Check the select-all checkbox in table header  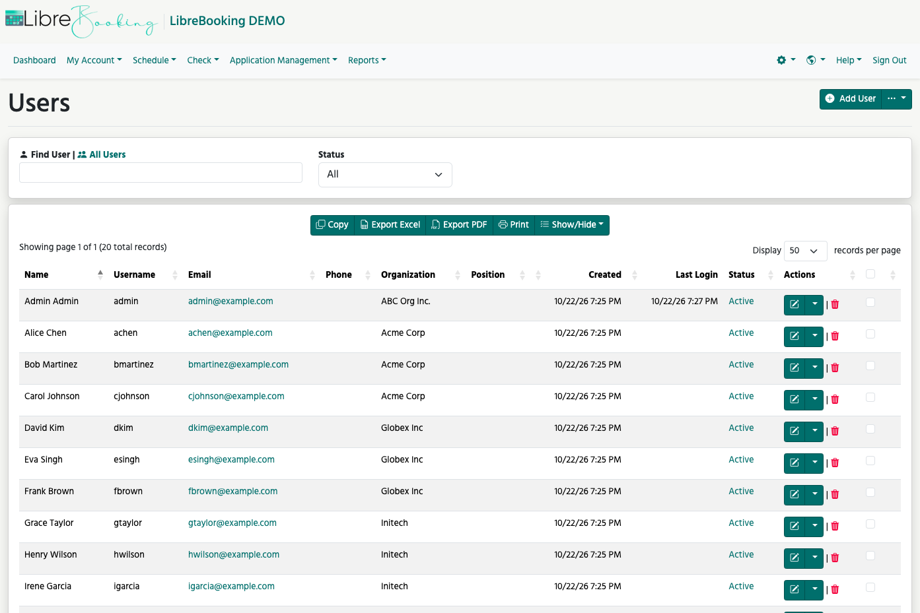point(870,274)
